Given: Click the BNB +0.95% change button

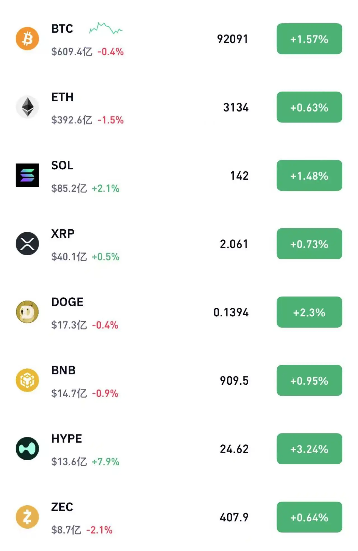Looking at the screenshot, I should pos(309,380).
